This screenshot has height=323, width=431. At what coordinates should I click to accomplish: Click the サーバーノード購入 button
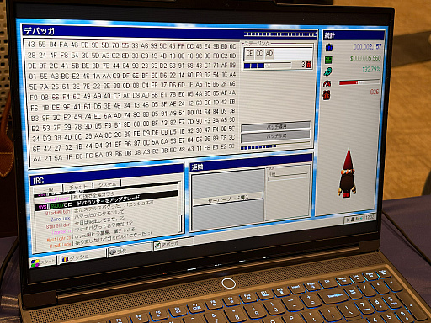(x=228, y=199)
